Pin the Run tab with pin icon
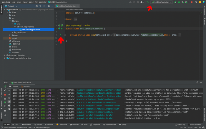Image resolution: width=206 pixels, height=129 pixels. (5, 115)
